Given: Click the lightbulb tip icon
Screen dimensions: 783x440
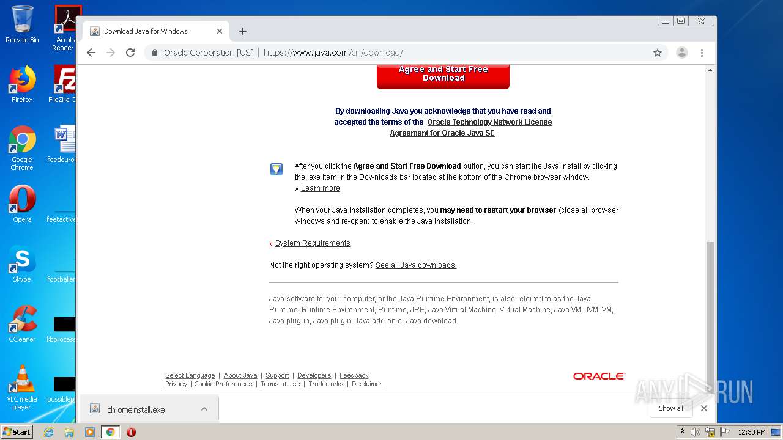Looking at the screenshot, I should [276, 169].
